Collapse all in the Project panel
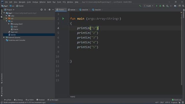The image size is (185, 104). 45,10
